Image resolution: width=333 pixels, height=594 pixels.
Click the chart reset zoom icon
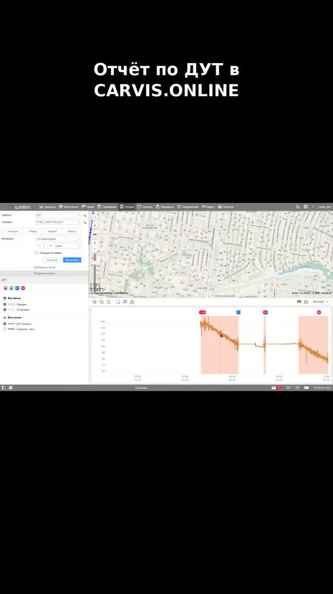[109, 302]
